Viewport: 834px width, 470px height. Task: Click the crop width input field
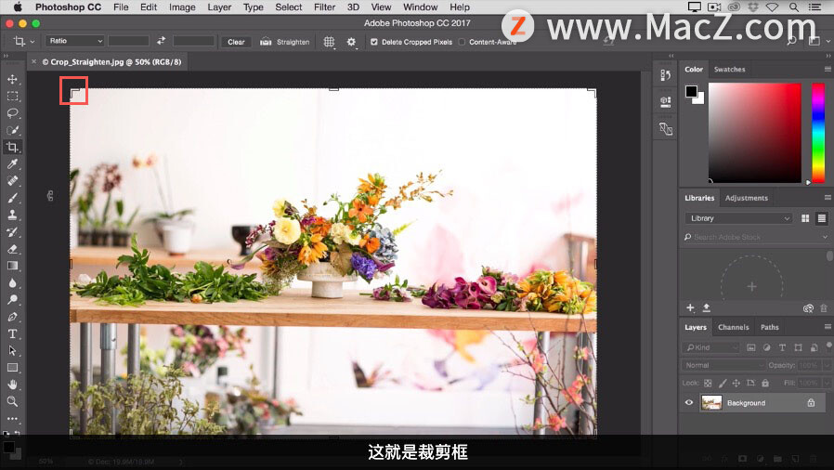point(129,41)
